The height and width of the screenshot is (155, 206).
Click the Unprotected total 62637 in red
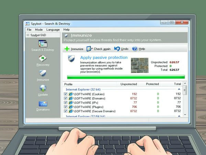pos(174,62)
